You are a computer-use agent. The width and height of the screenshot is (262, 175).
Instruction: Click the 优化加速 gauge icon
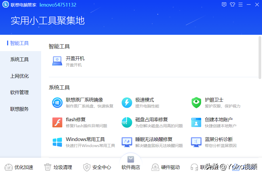click(8, 167)
